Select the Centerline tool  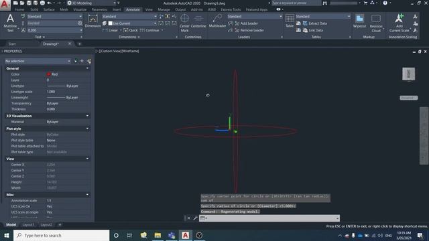pos(198,21)
